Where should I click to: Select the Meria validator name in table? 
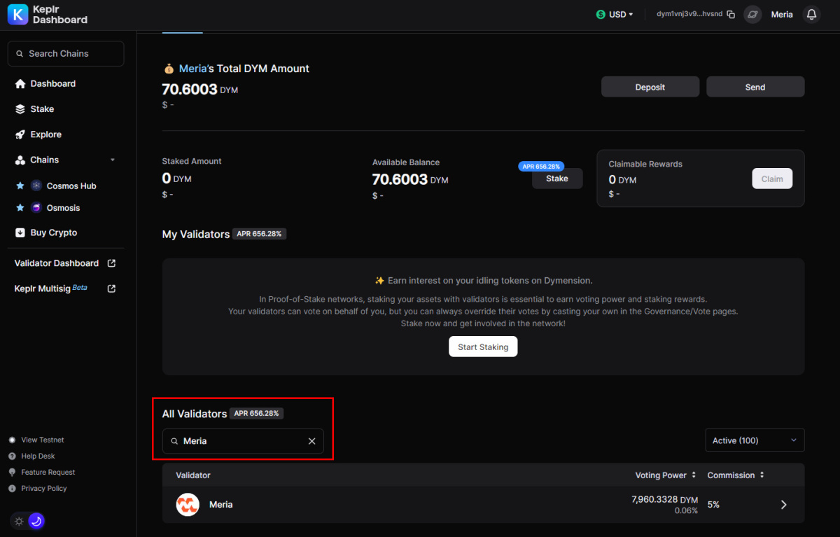point(221,505)
